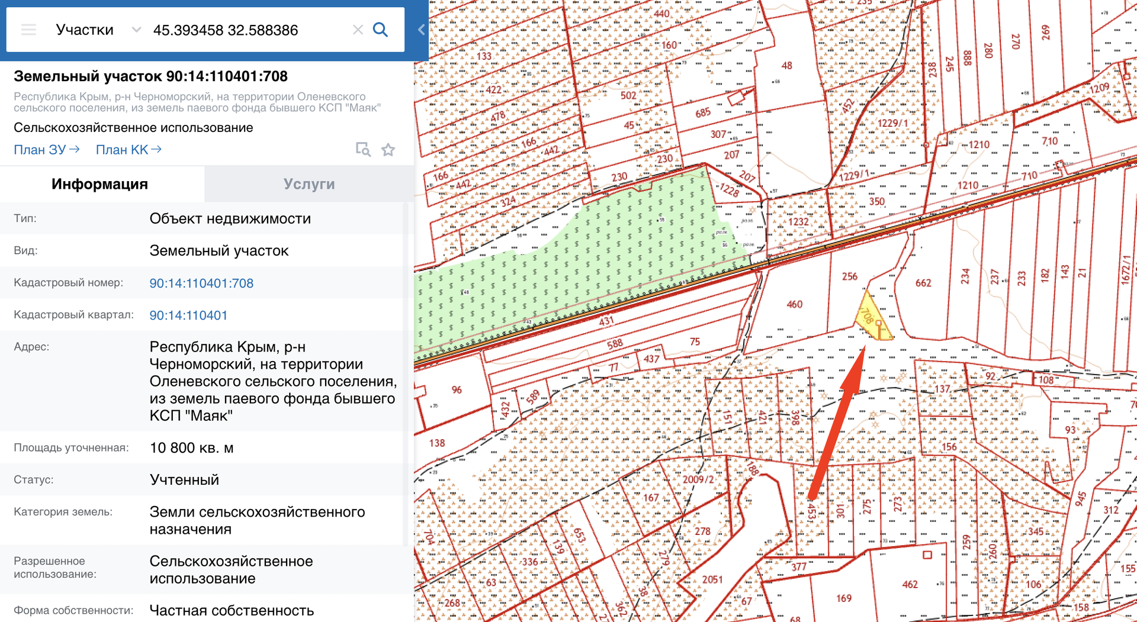This screenshot has height=622, width=1137.
Task: Switch to the Услуги tab
Action: click(309, 184)
